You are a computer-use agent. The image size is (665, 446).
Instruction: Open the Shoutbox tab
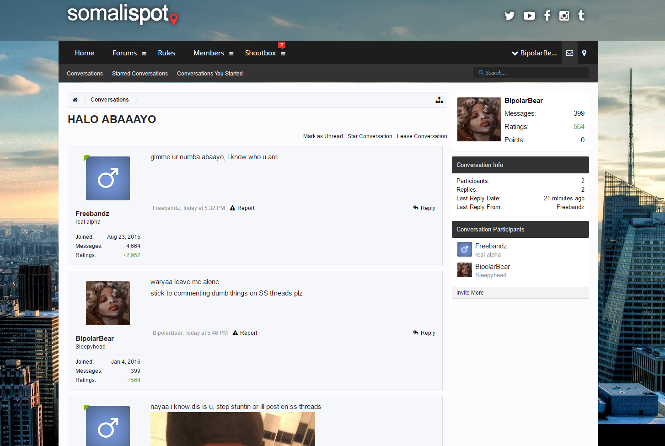[260, 53]
